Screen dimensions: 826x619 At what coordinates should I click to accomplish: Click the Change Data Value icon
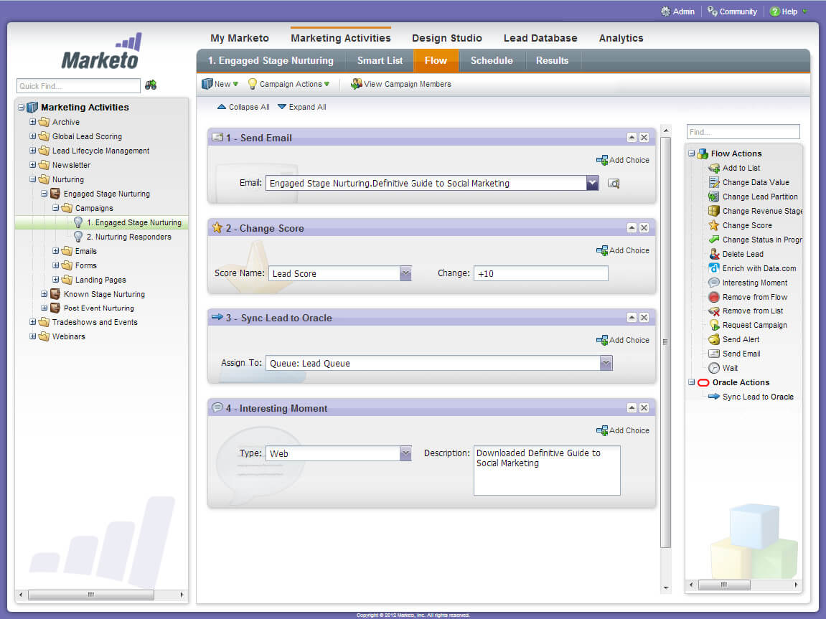(x=714, y=182)
